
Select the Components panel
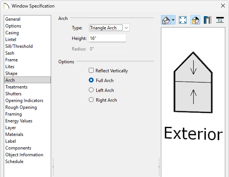tap(27, 148)
